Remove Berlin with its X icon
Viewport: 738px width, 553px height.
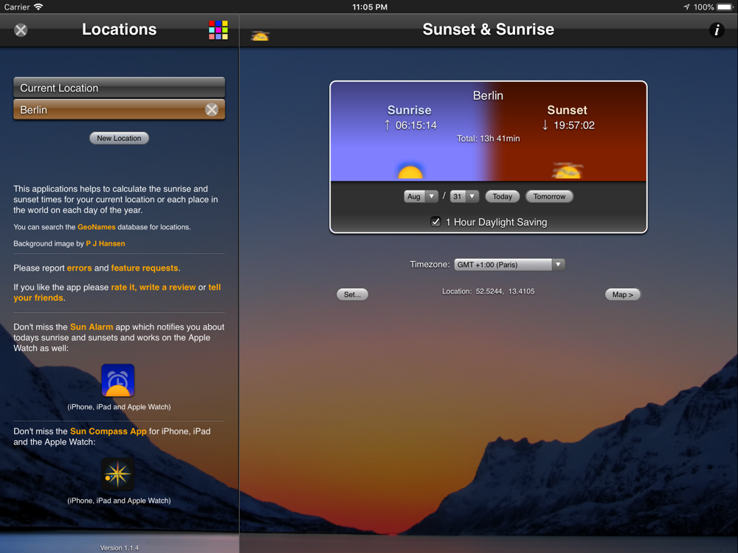coord(212,110)
